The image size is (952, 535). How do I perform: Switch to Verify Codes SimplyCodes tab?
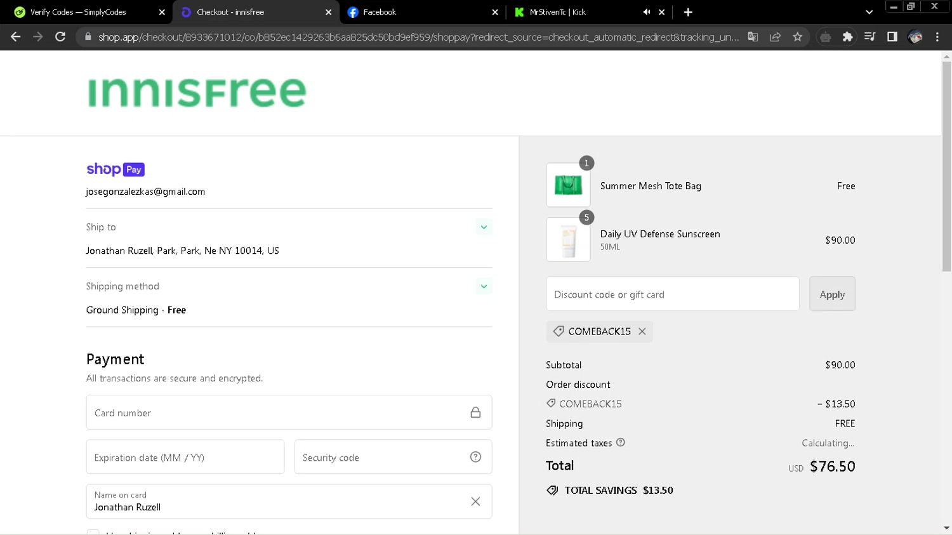(89, 12)
